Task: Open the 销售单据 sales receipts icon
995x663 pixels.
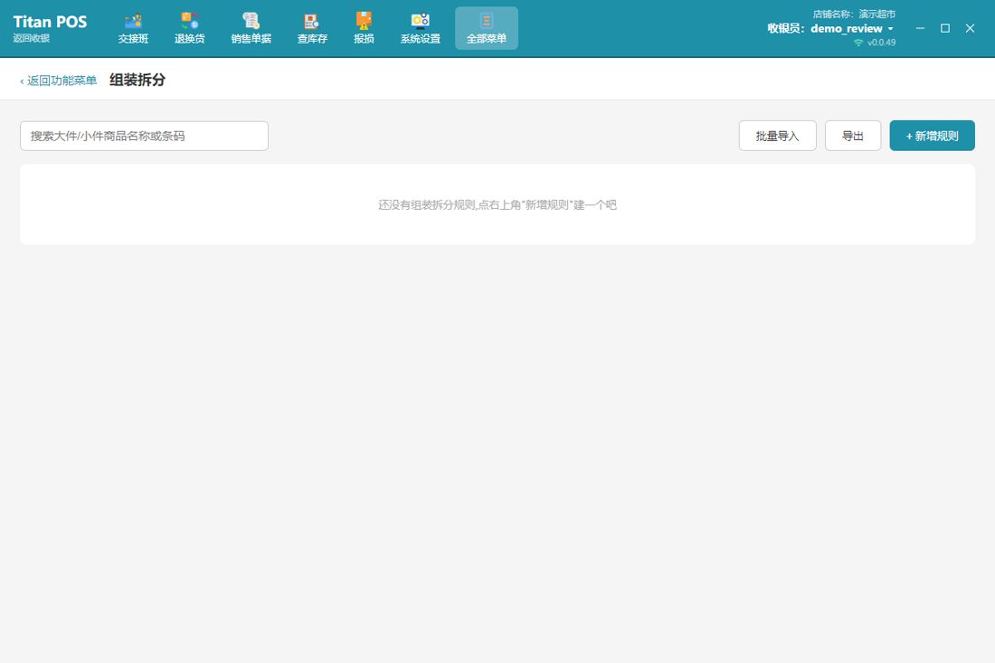Action: [x=251, y=29]
